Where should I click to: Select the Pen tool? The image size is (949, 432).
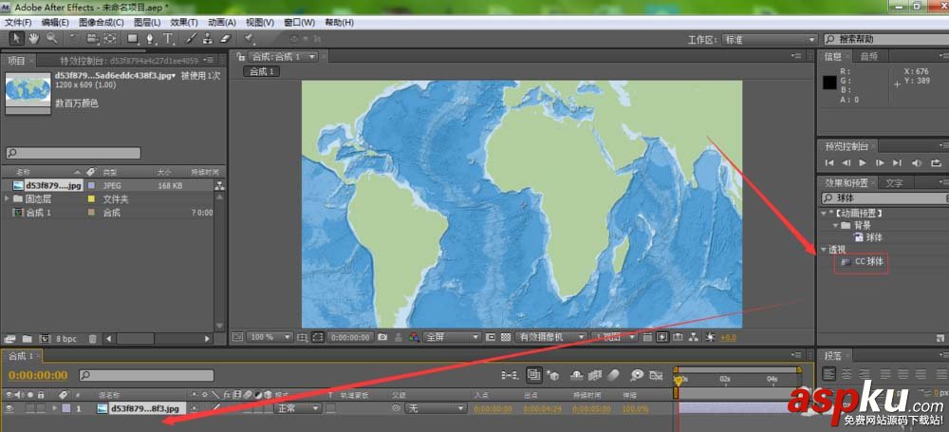click(150, 38)
